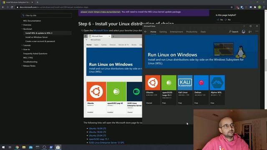Click Chrome's back navigation arrow

3,7
